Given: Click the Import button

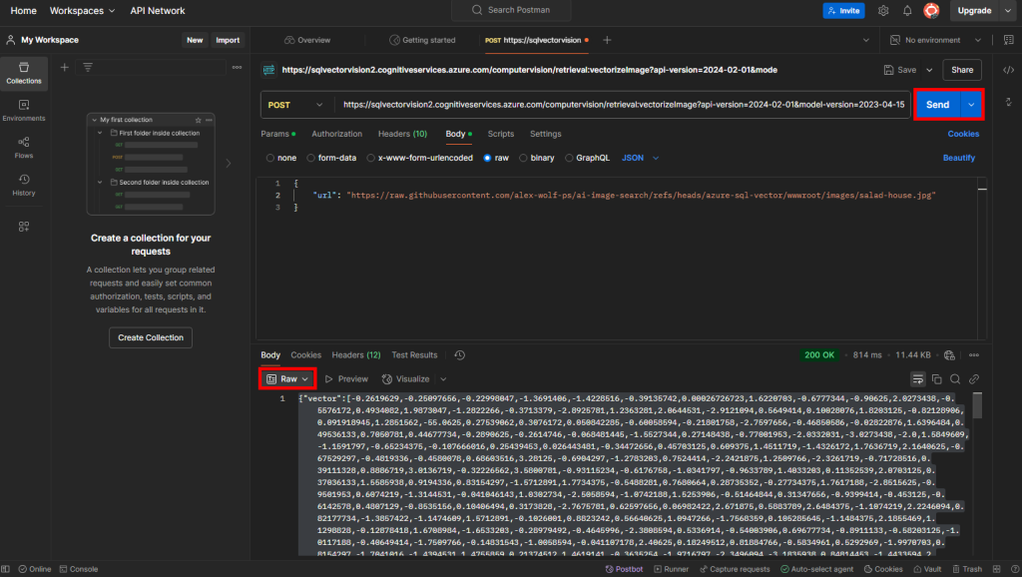Looking at the screenshot, I should click(228, 40).
